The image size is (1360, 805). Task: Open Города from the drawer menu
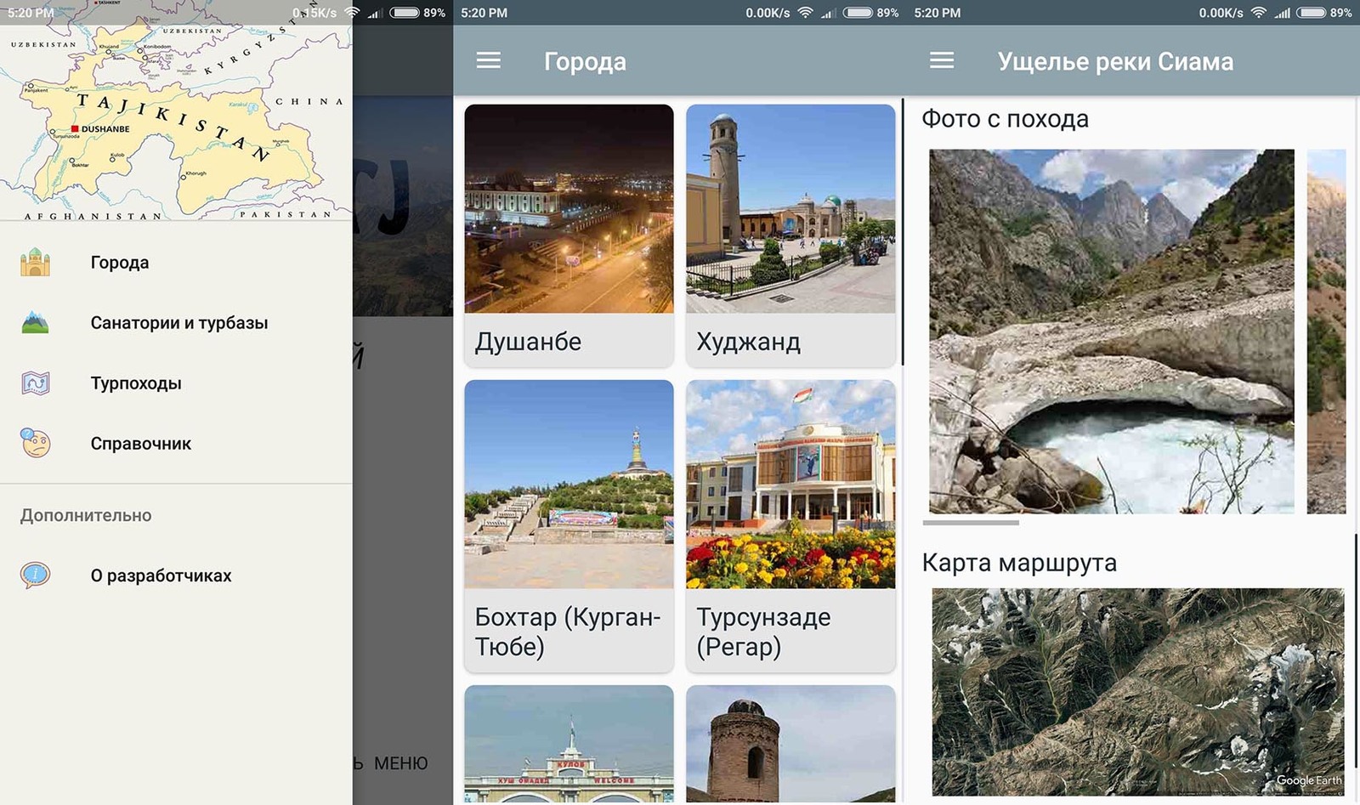tap(176, 262)
